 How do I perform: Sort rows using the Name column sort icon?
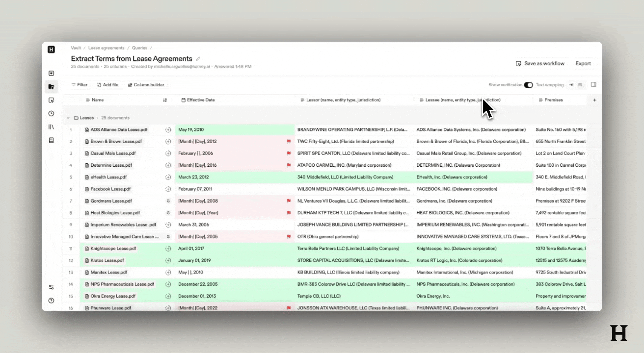tap(165, 100)
